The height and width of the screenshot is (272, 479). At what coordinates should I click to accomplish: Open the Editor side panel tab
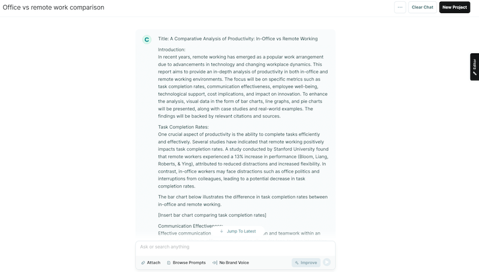[x=474, y=67]
